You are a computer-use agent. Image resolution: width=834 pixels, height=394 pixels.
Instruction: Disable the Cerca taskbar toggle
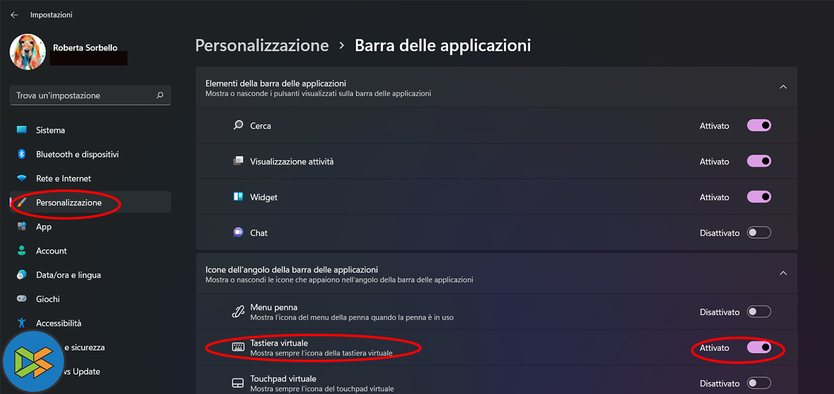[759, 126]
